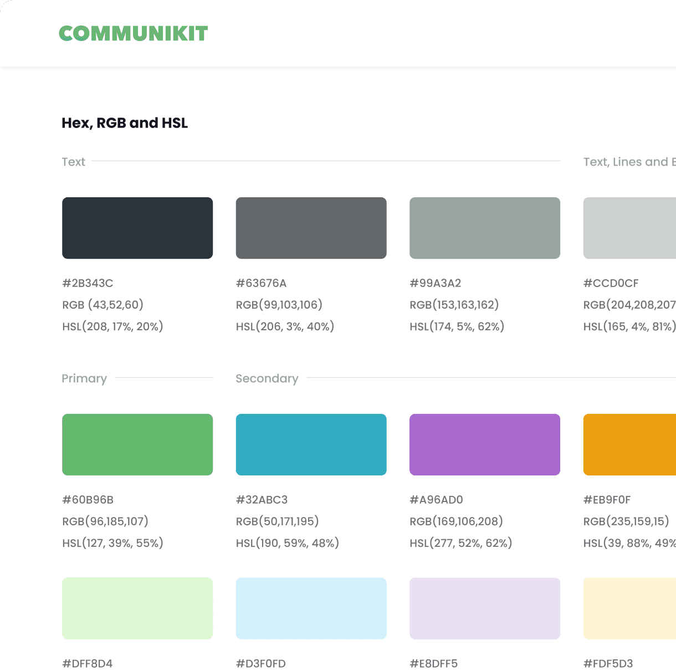Click the HSL(127, 39%, 55%) value

point(112,543)
